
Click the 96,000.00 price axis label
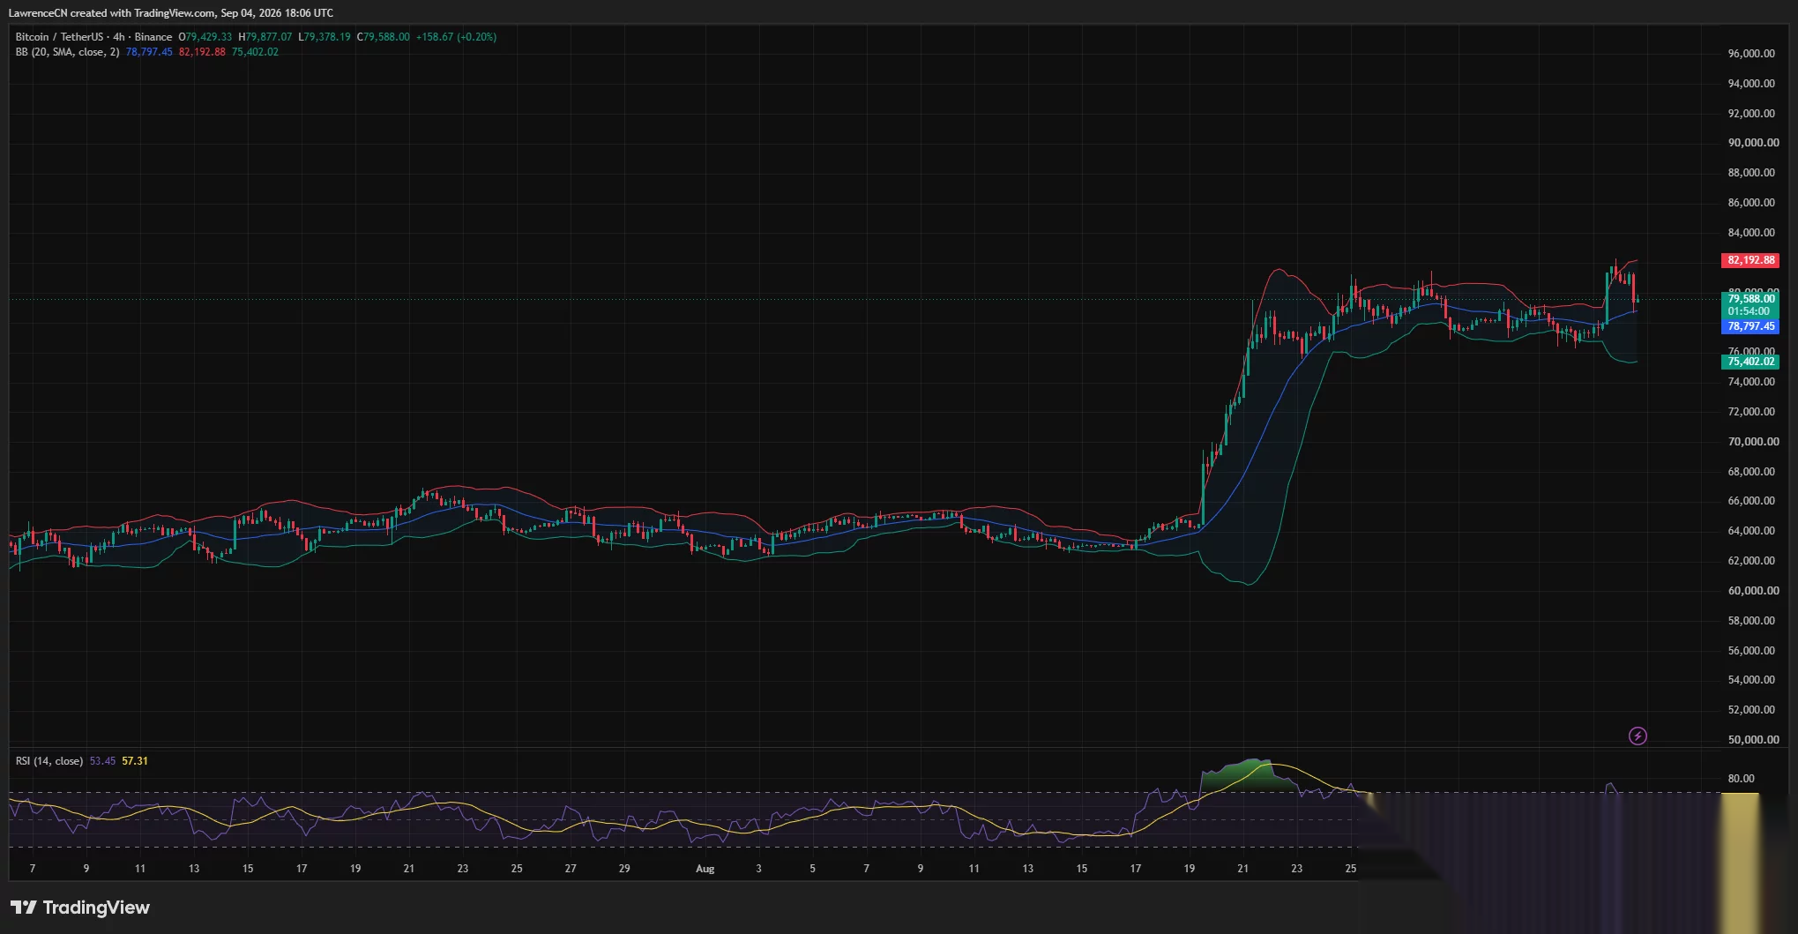1751,54
